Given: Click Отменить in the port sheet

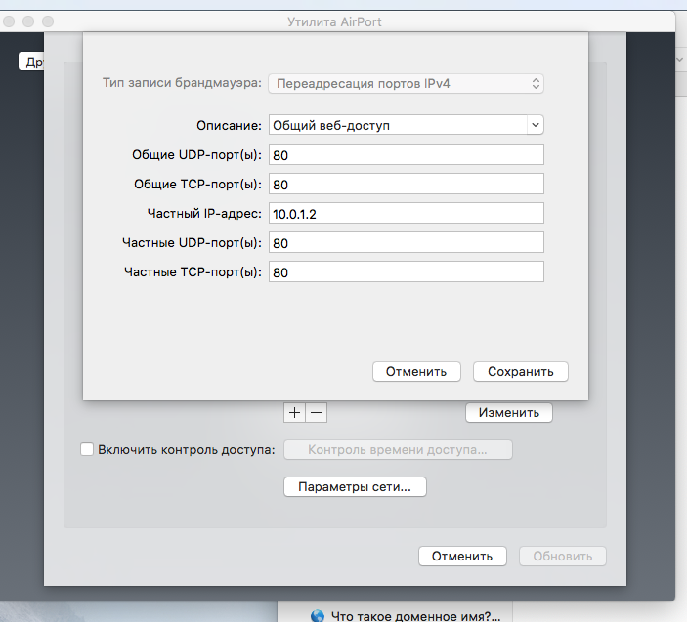Looking at the screenshot, I should pyautogui.click(x=416, y=372).
